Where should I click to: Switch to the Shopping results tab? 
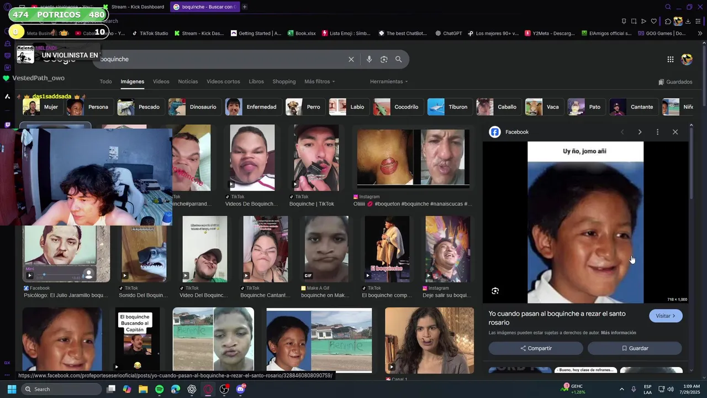(x=284, y=82)
